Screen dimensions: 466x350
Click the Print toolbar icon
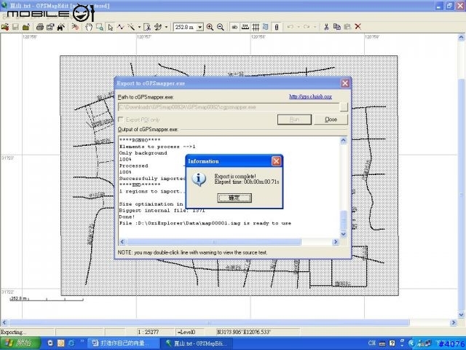click(40, 27)
